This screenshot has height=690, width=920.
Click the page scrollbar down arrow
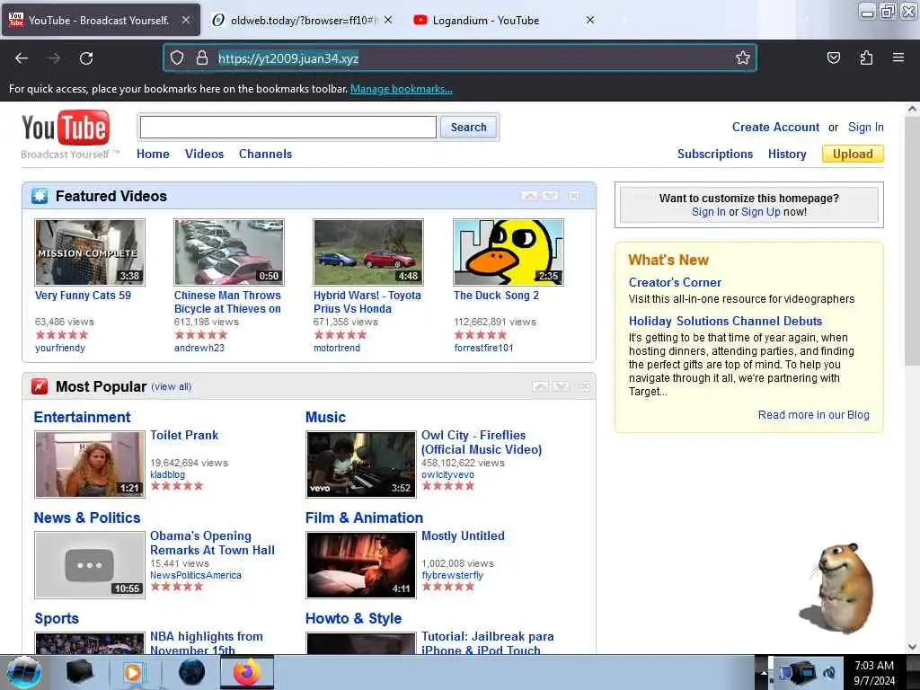(x=912, y=647)
